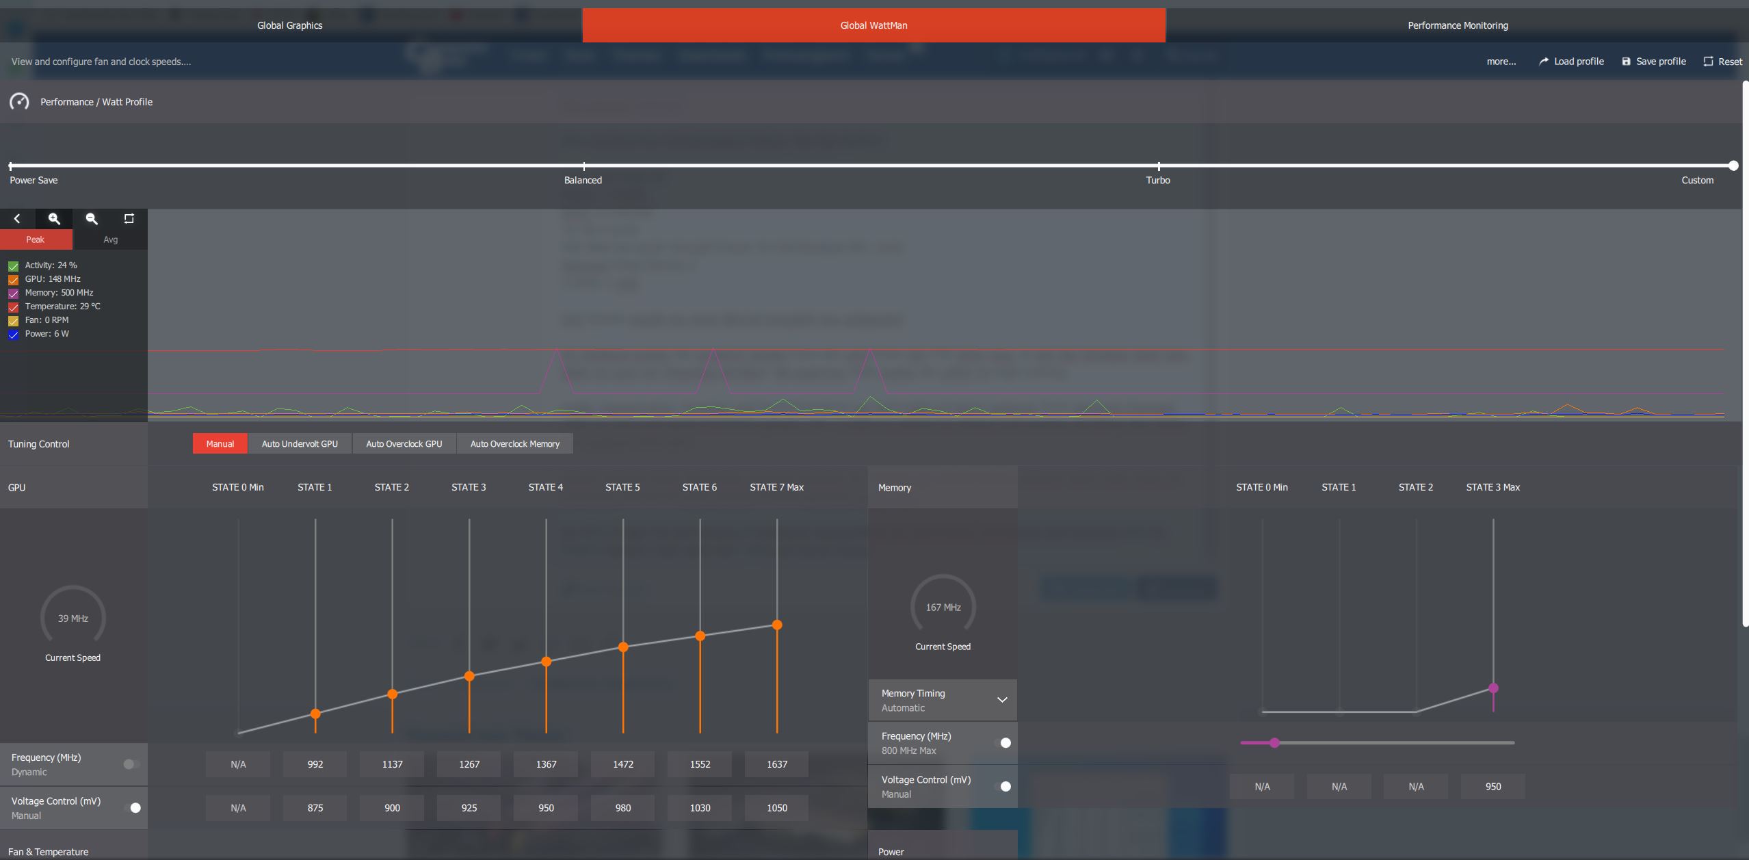1749x860 pixels.
Task: Toggle GPU Voltage Control manual switch
Action: (x=132, y=808)
